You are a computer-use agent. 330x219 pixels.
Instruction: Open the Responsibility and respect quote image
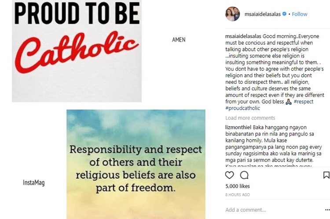[136, 164]
